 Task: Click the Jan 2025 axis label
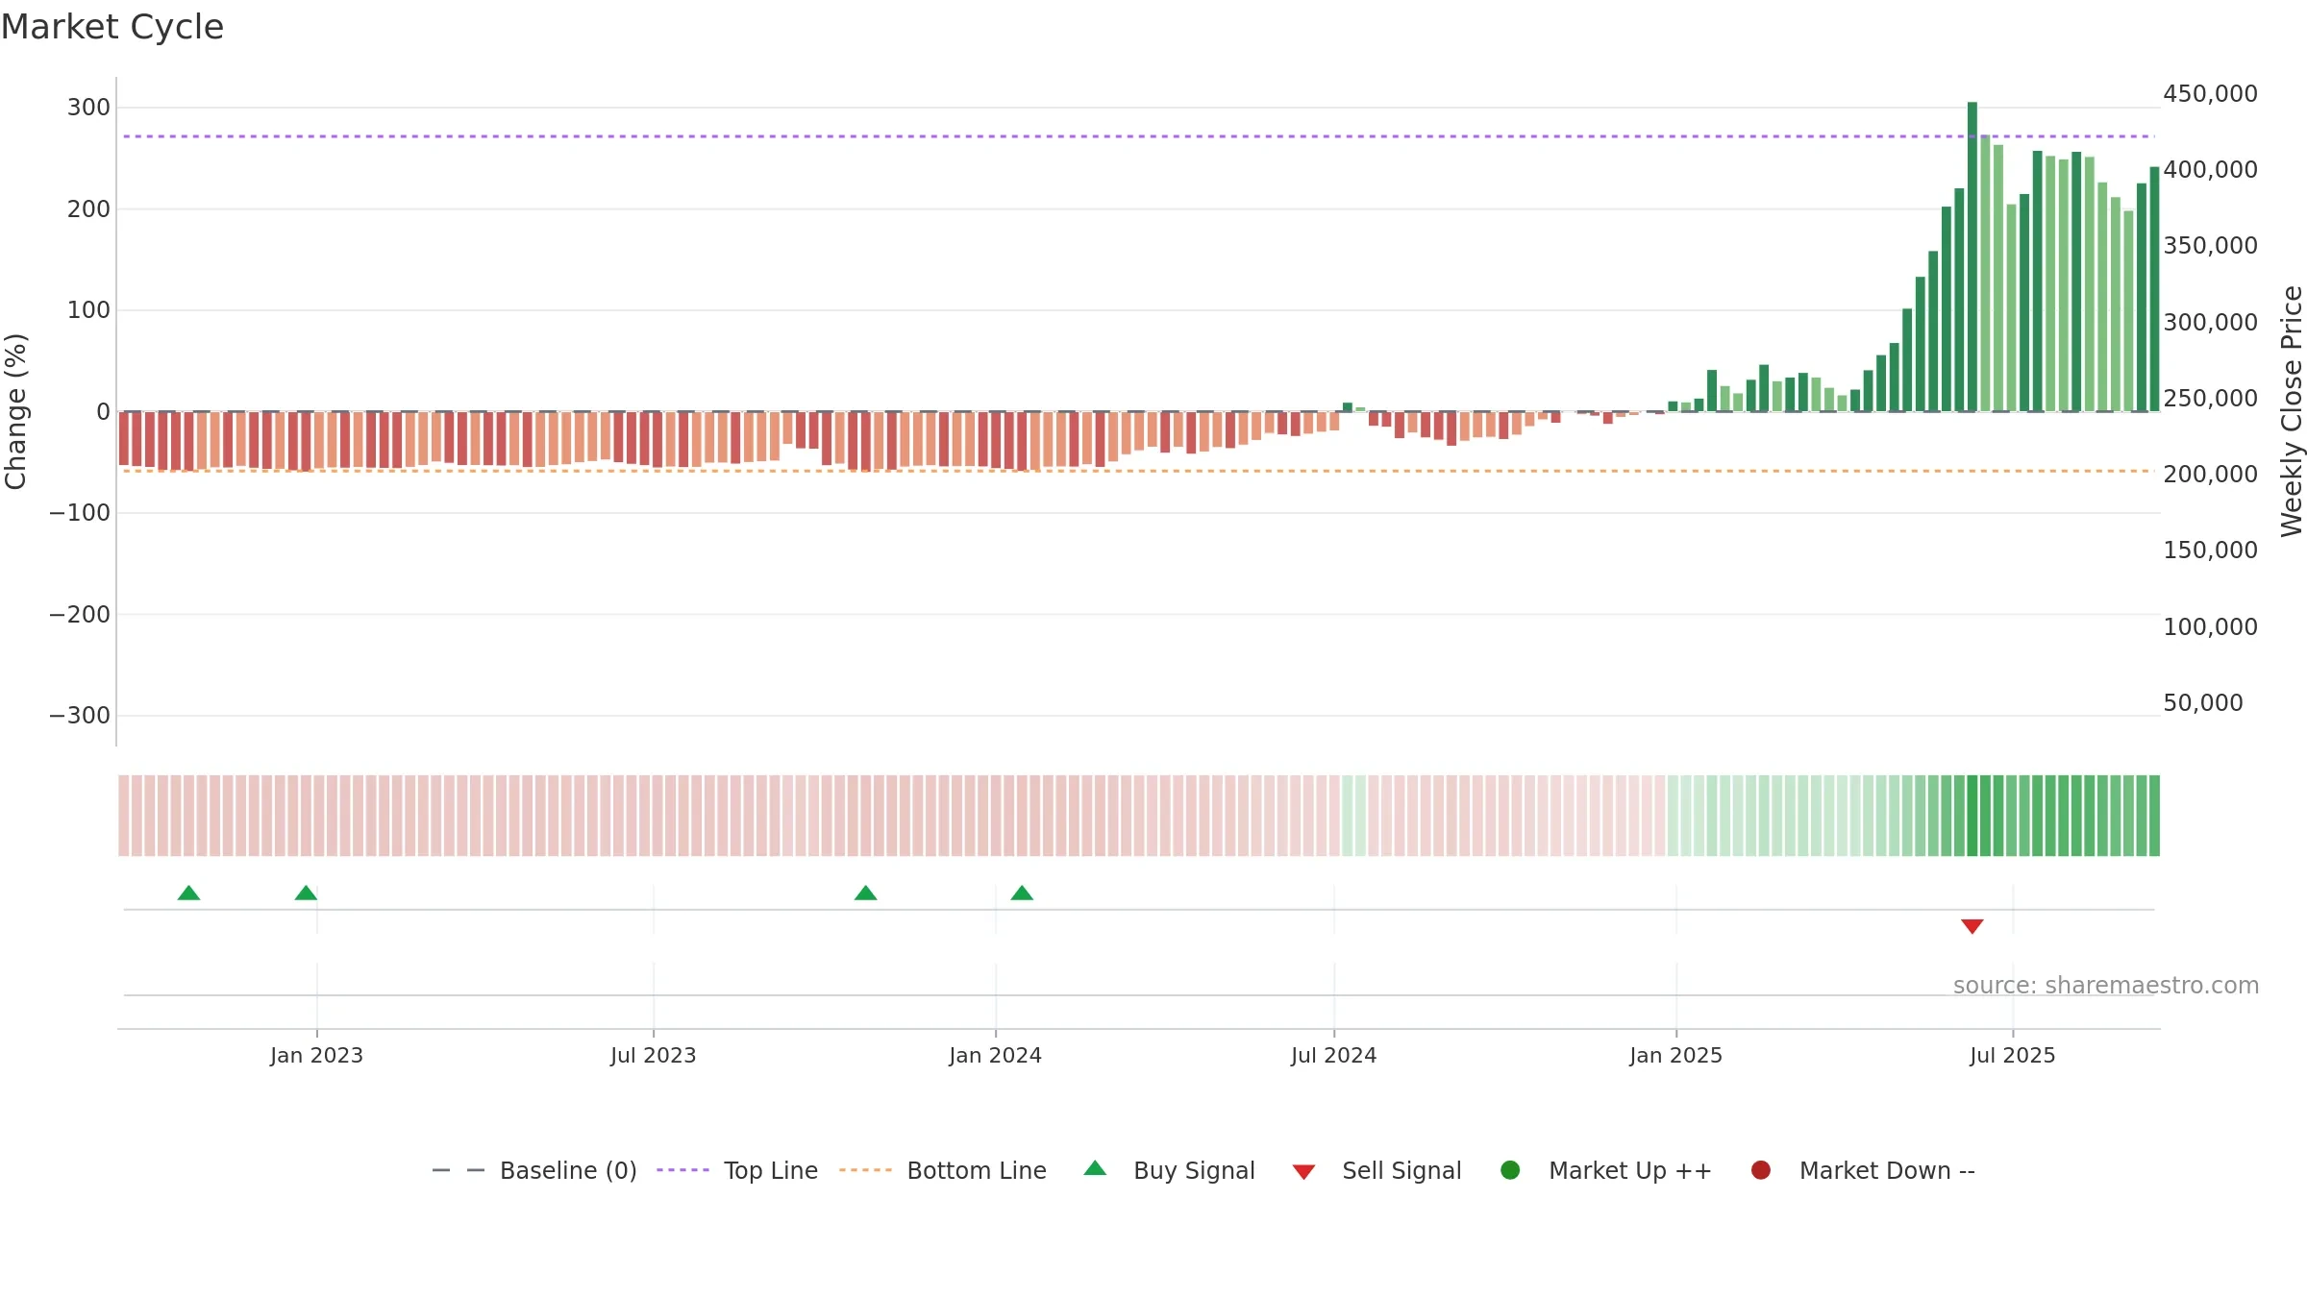coord(1676,1056)
